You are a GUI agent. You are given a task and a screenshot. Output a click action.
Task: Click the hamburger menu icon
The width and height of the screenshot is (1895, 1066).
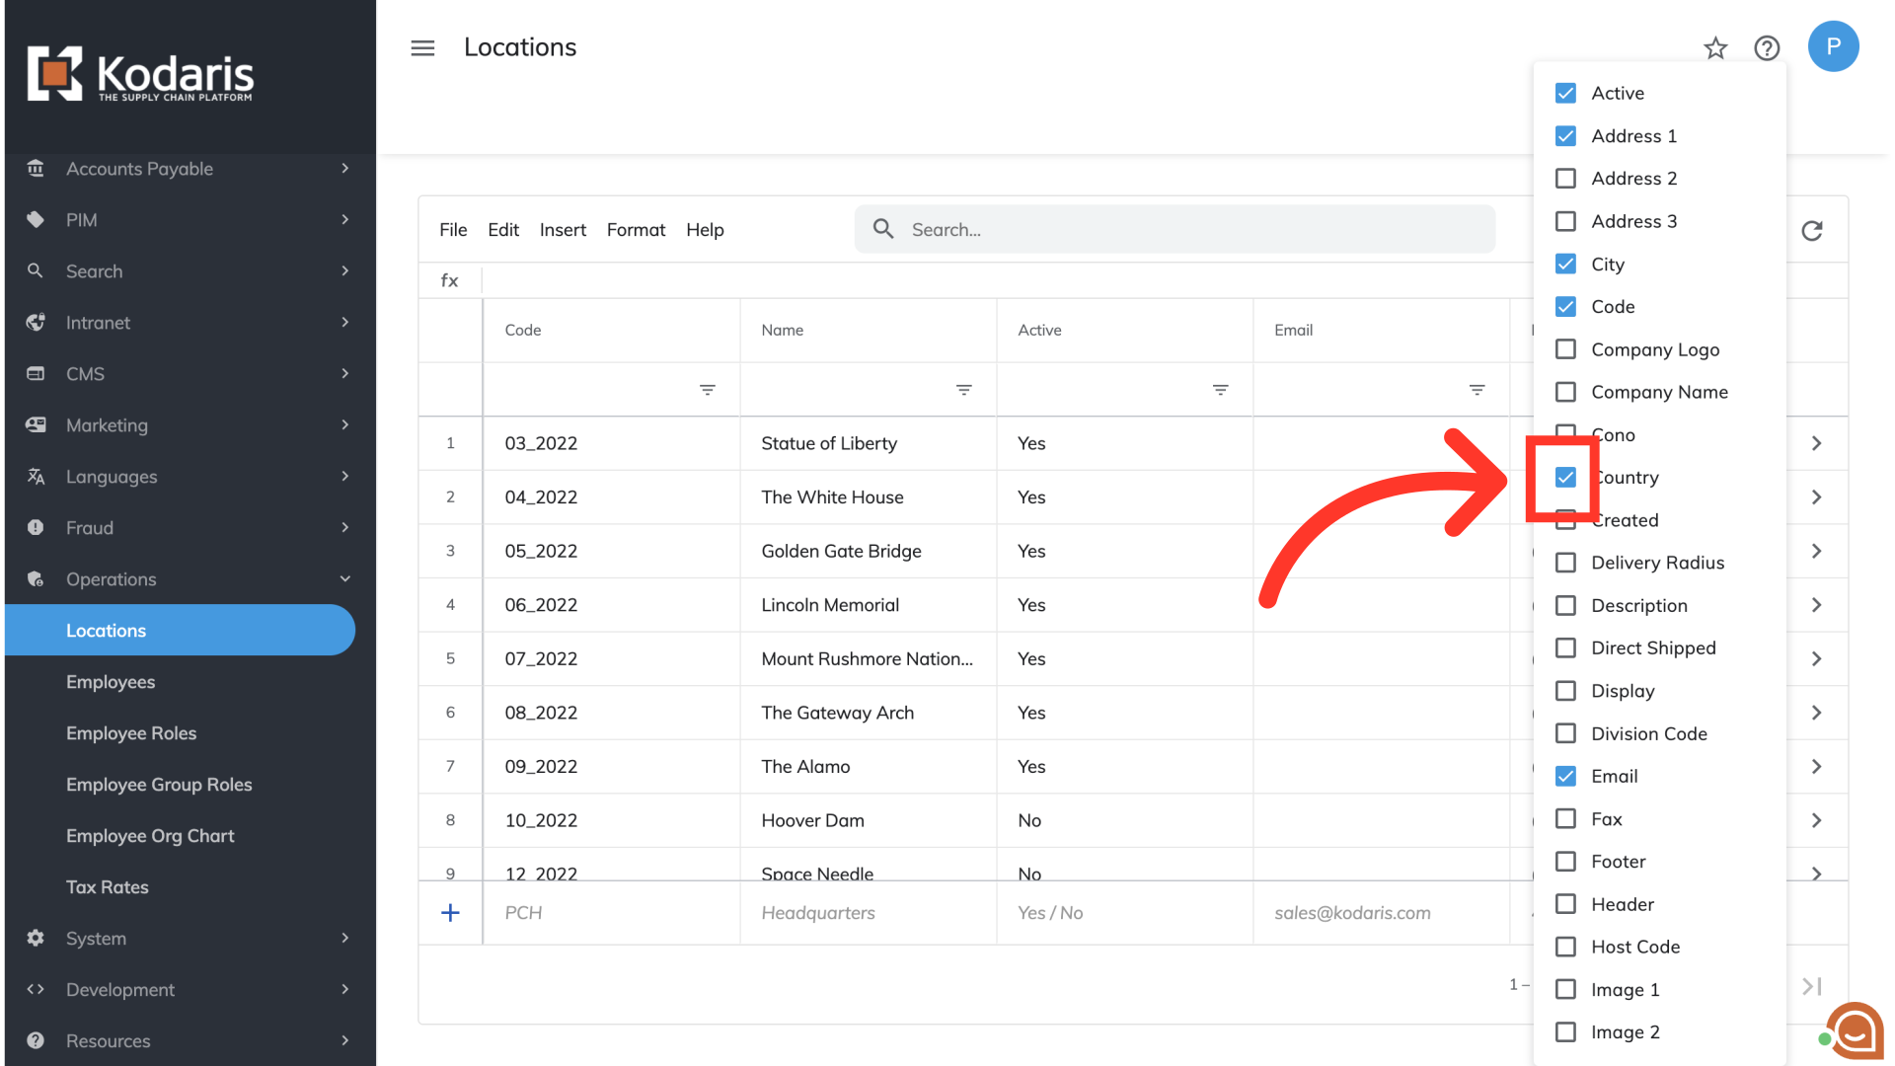pyautogui.click(x=422, y=47)
